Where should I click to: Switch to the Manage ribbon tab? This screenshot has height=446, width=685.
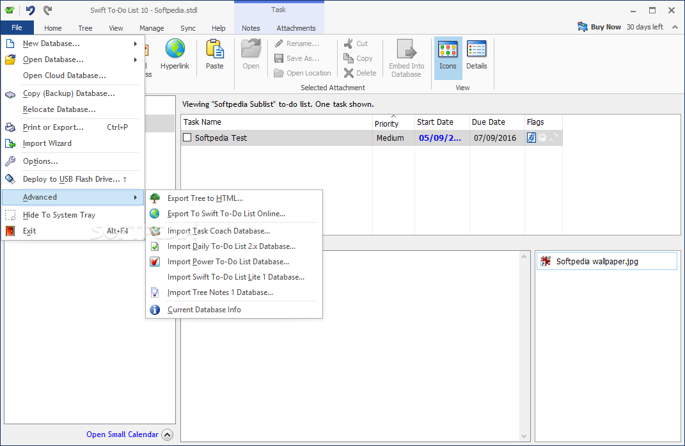click(152, 28)
